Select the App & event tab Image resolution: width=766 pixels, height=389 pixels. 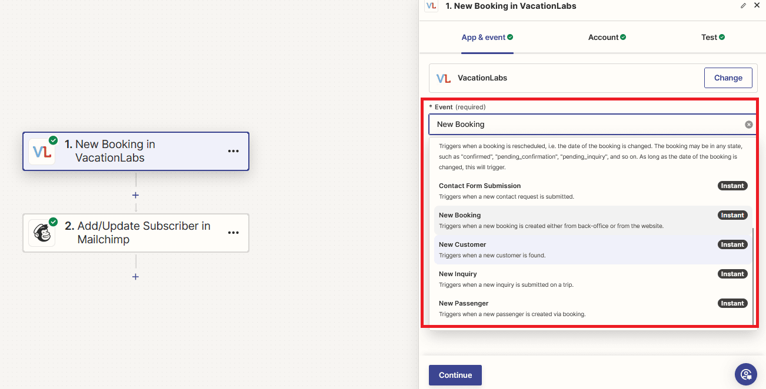click(487, 38)
